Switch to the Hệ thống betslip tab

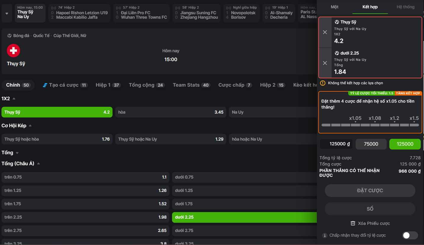tap(405, 7)
